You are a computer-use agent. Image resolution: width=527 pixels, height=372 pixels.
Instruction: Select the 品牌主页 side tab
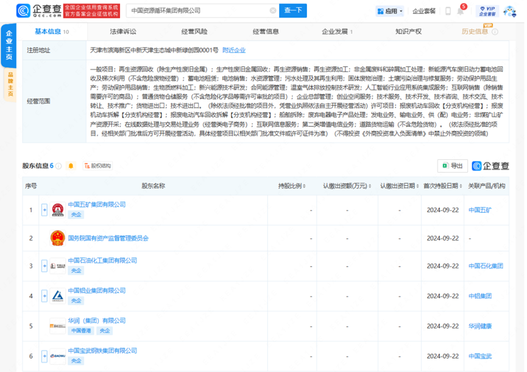(10, 84)
